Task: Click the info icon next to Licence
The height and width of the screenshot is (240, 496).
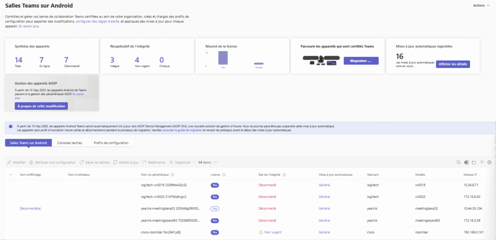Action: pos(224,175)
